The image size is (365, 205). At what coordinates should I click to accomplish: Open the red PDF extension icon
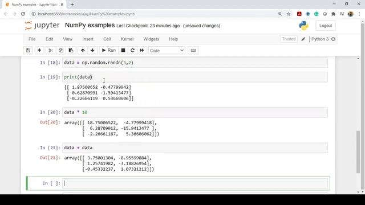click(299, 14)
